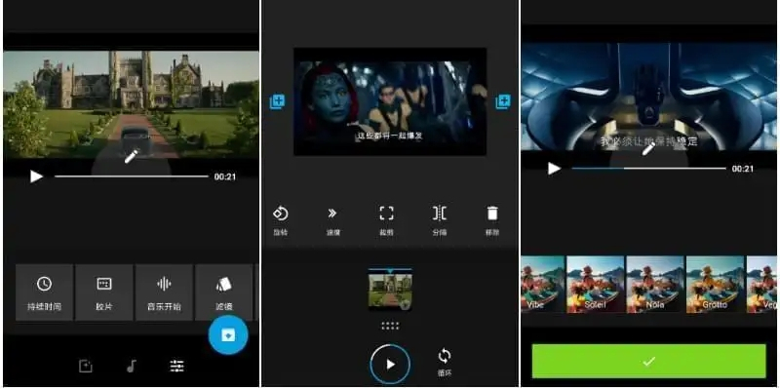Choose the Soleil filter thumbnail
The height and width of the screenshot is (390, 780).
[596, 285]
